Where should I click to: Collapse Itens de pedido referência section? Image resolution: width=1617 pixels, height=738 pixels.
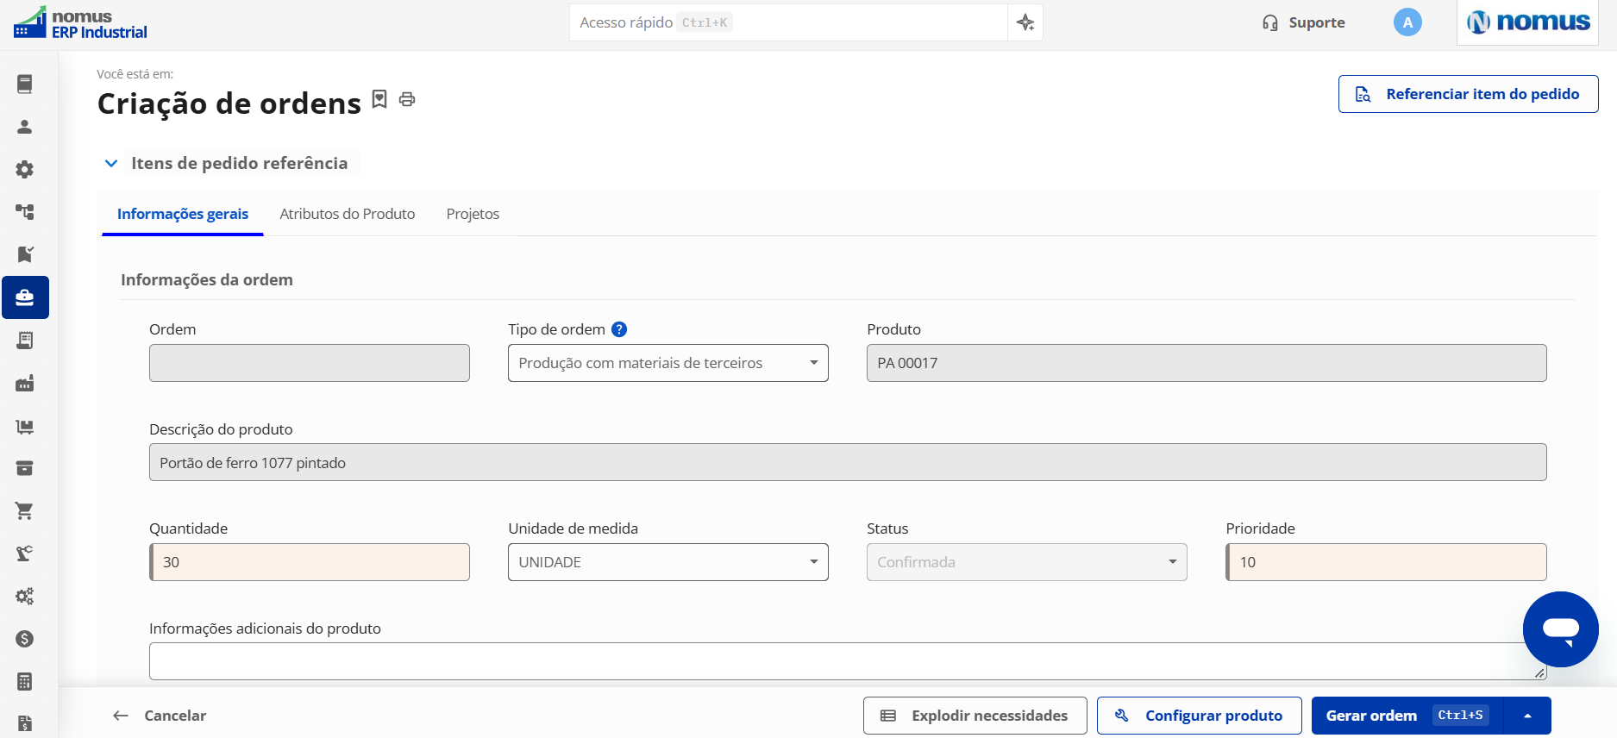click(111, 163)
